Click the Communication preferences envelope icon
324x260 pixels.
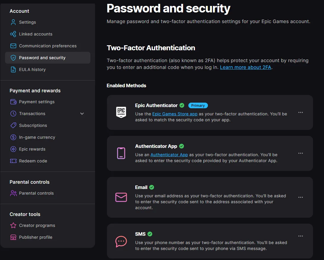pyautogui.click(x=13, y=46)
